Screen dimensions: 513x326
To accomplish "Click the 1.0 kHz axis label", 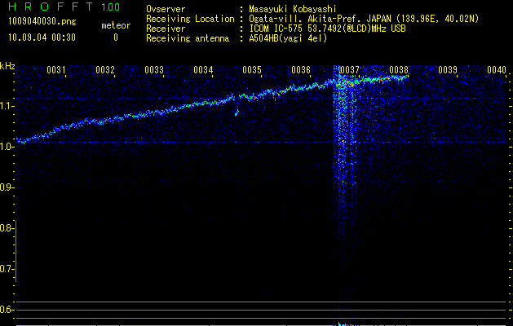I will pyautogui.click(x=7, y=147).
